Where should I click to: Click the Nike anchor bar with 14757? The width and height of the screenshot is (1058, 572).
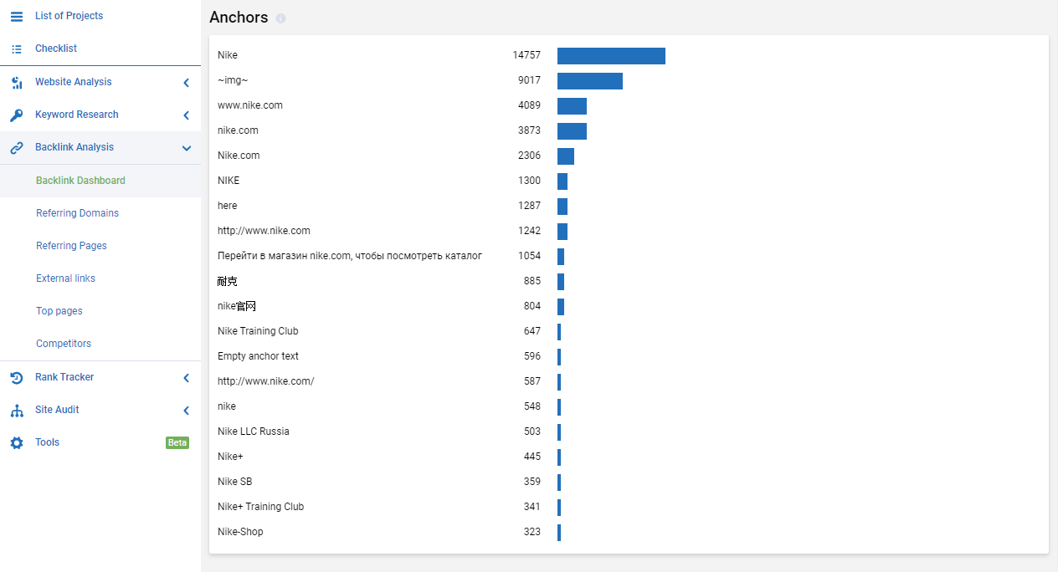pyautogui.click(x=611, y=55)
